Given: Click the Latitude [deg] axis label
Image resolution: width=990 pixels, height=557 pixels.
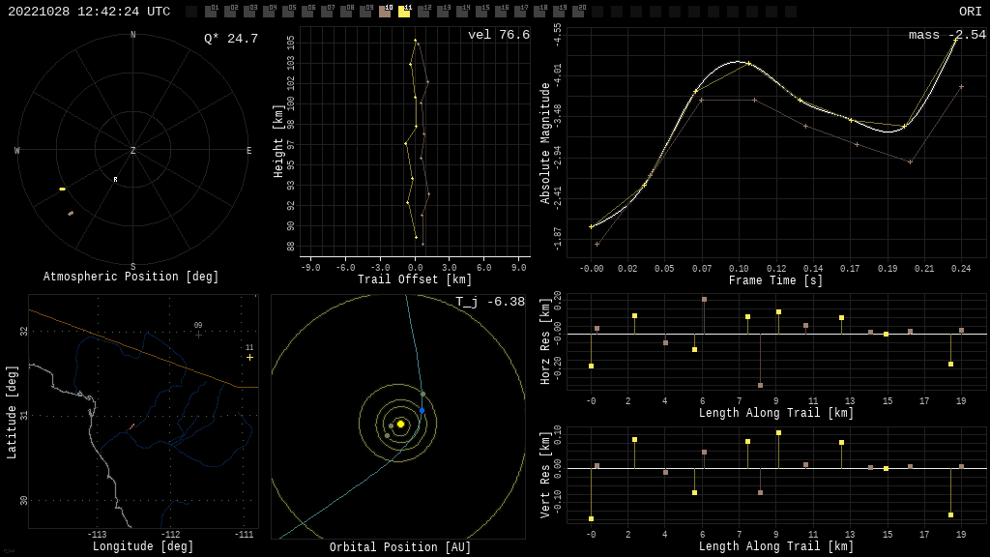Looking at the screenshot, I should tap(12, 412).
